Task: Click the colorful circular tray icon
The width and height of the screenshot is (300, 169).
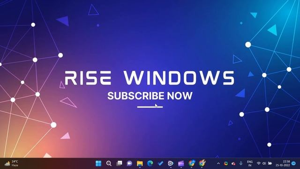Action: click(226, 163)
